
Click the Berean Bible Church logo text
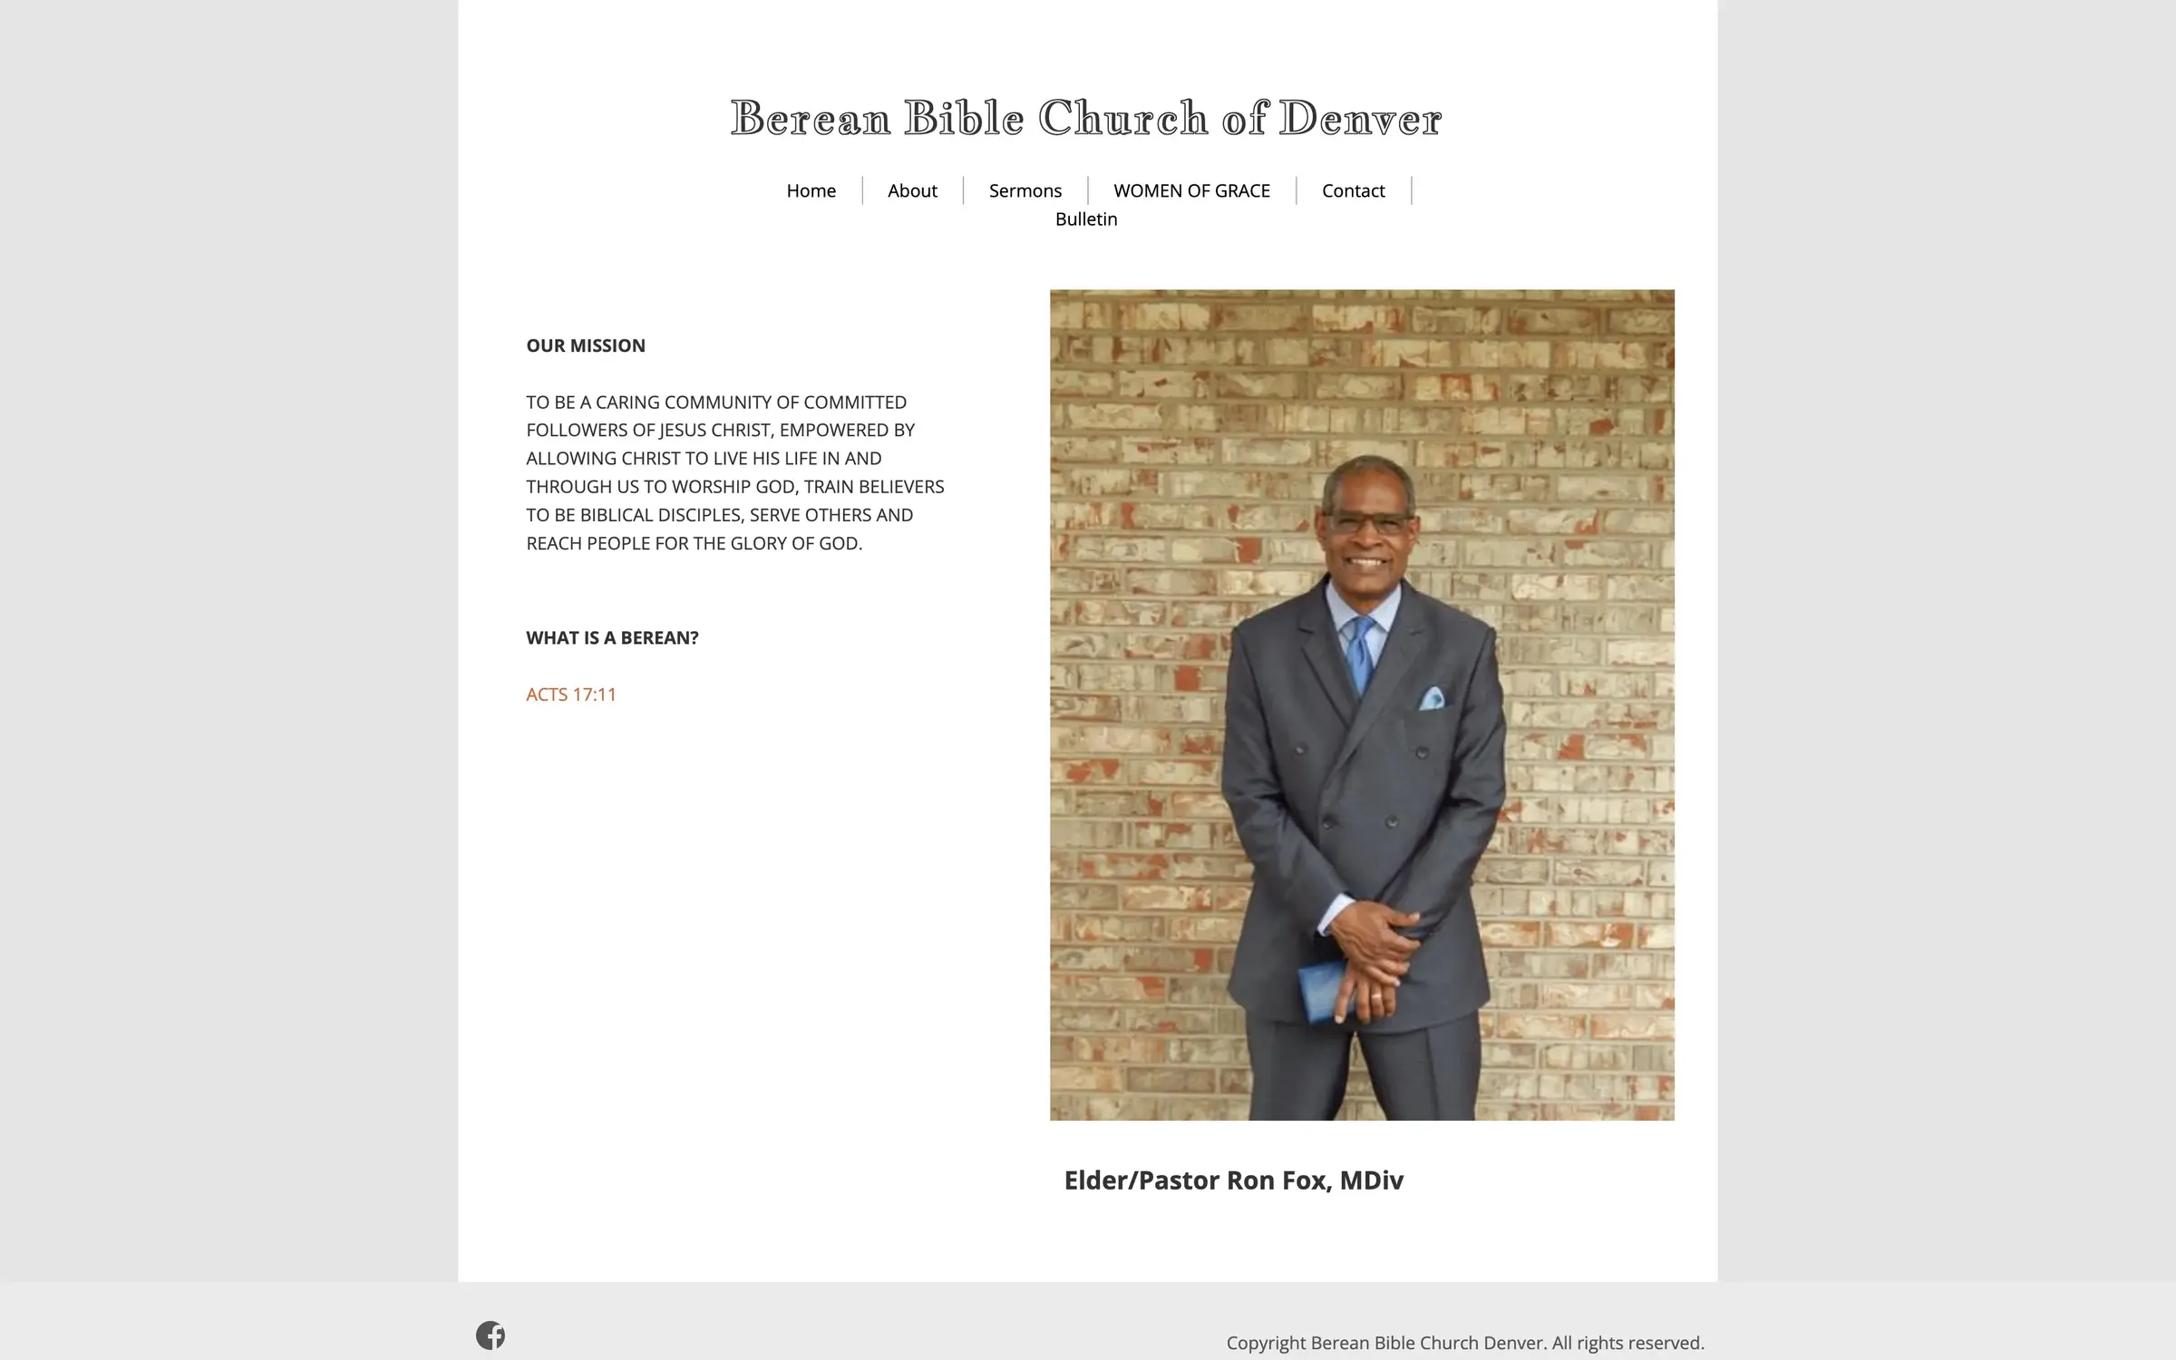(x=1085, y=118)
